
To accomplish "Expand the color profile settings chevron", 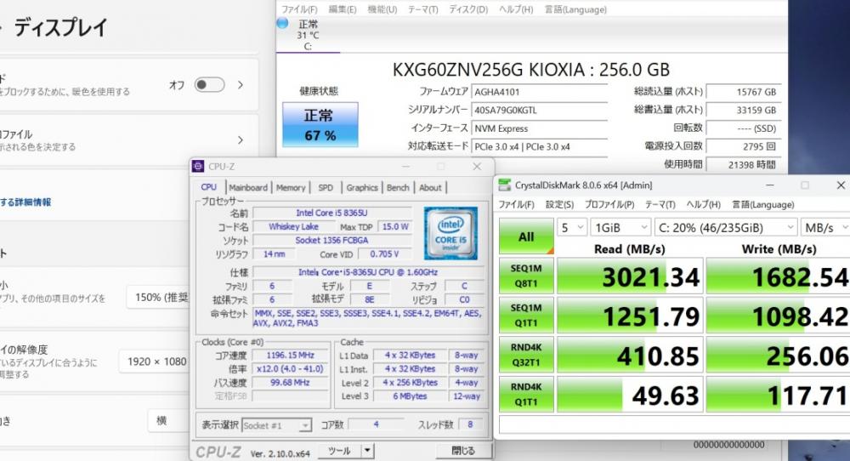I will (x=241, y=140).
